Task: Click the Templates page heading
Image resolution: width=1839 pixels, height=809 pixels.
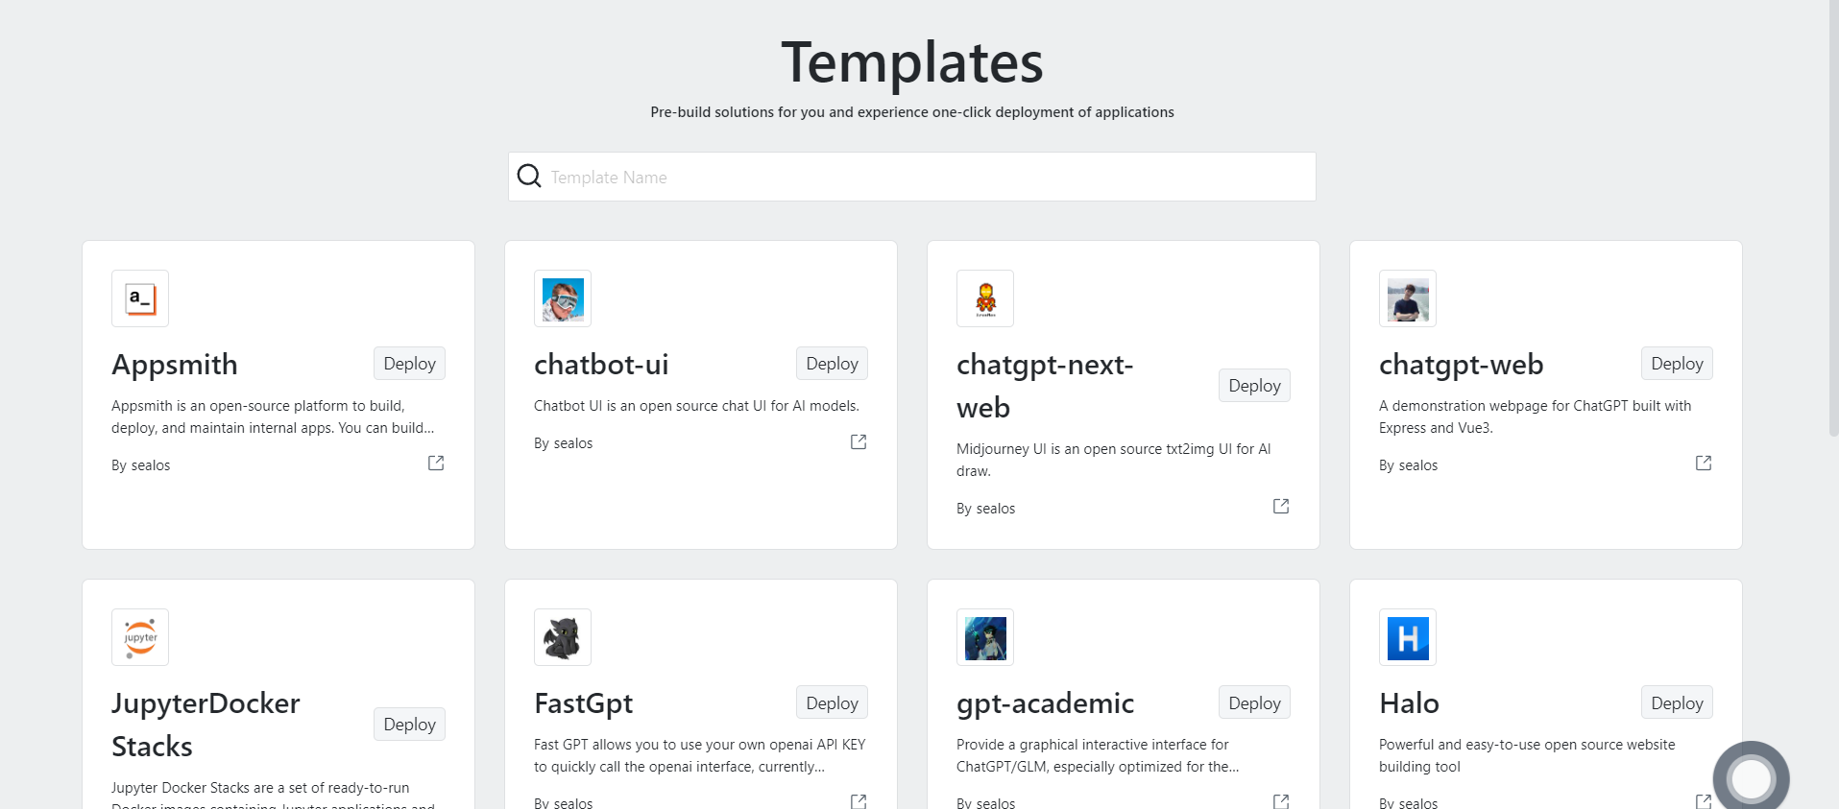Action: tap(912, 62)
